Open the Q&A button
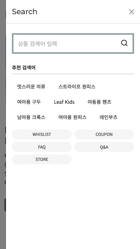This screenshot has width=140, height=249. 104,147
